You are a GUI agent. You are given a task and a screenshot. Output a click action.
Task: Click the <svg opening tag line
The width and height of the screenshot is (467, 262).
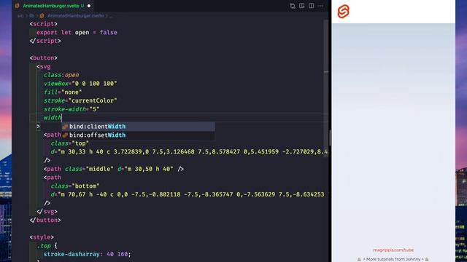(44, 66)
